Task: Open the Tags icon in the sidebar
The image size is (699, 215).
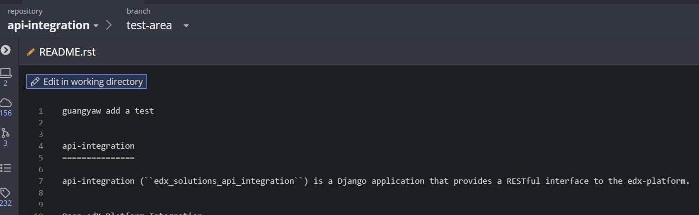Action: click(x=6, y=193)
